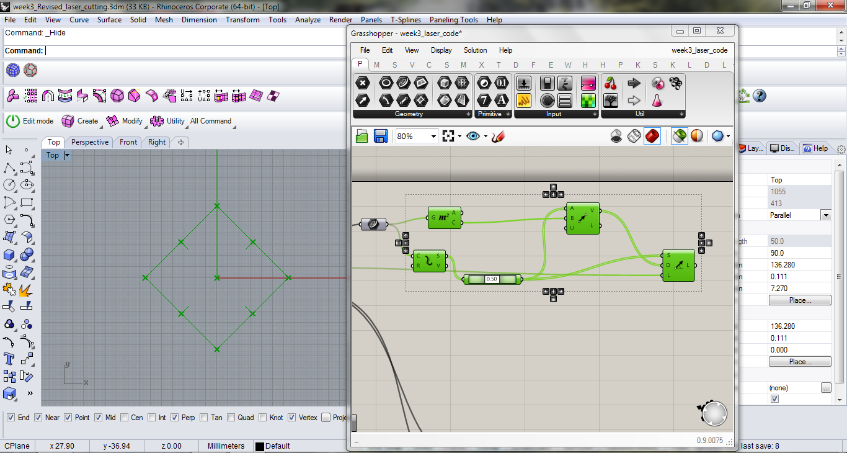The width and height of the screenshot is (847, 453).
Task: Select the Point parameter hexagon icon
Action: click(363, 83)
